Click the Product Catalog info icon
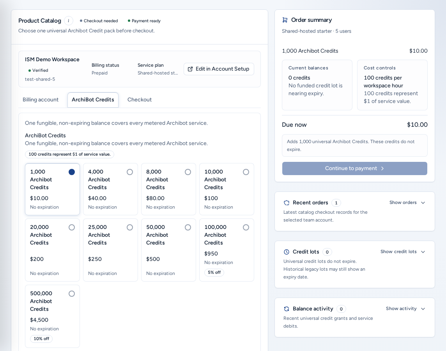The image size is (446, 351). [69, 21]
